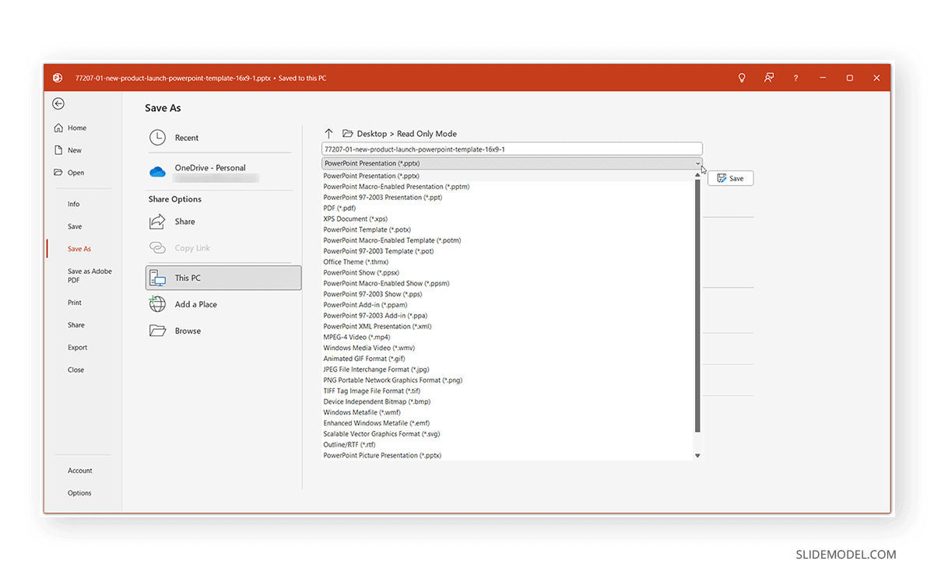
Task: Click the lightbulb icon in title bar
Action: click(742, 78)
